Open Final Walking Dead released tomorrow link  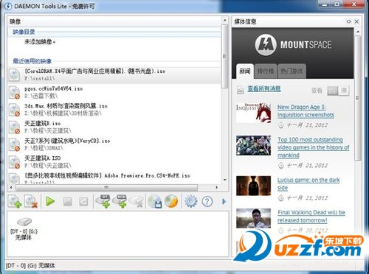point(311,217)
